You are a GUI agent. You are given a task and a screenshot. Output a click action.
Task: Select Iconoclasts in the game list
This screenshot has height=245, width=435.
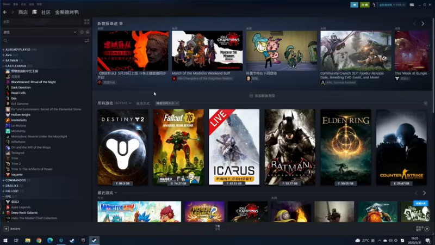click(x=19, y=120)
